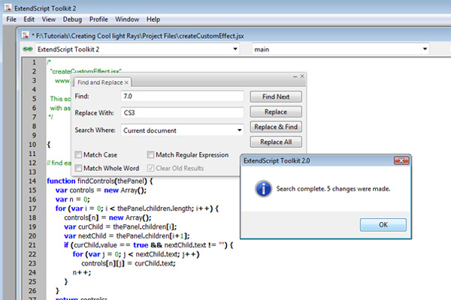Click the Replace All button
The height and width of the screenshot is (300, 451).
click(x=276, y=142)
